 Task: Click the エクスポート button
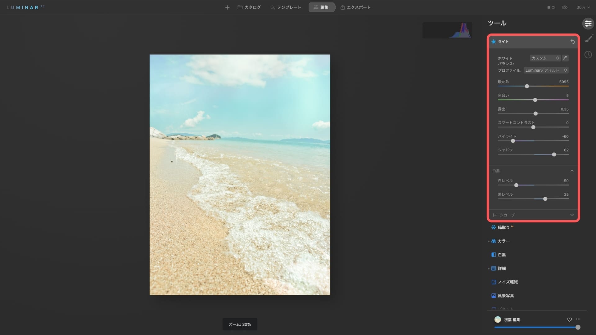click(x=355, y=7)
